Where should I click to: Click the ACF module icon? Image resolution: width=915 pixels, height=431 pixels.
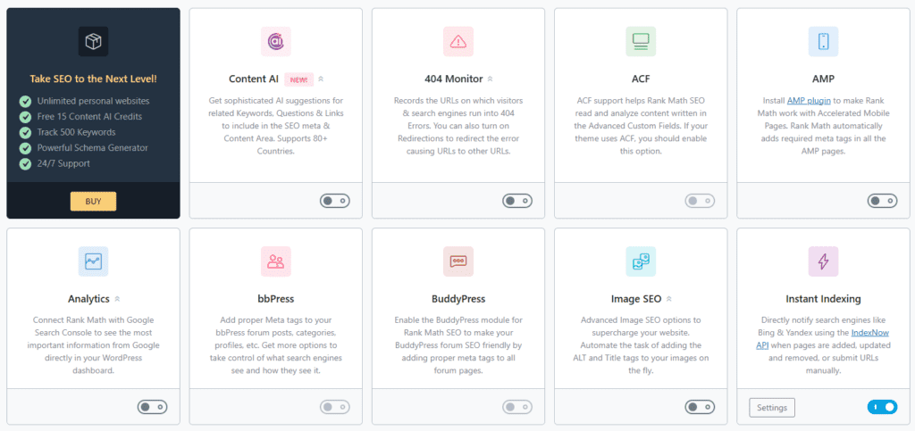pos(641,42)
